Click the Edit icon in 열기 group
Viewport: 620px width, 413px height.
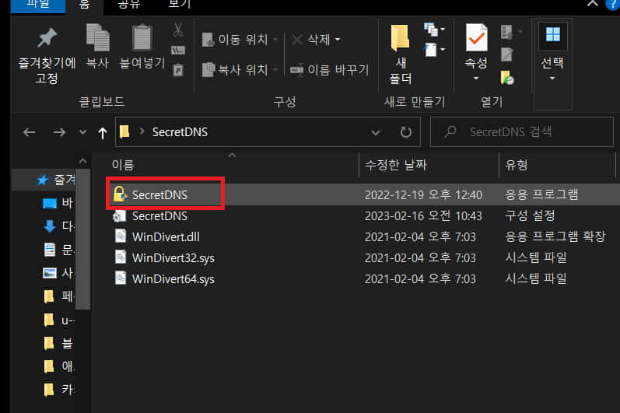(x=506, y=54)
